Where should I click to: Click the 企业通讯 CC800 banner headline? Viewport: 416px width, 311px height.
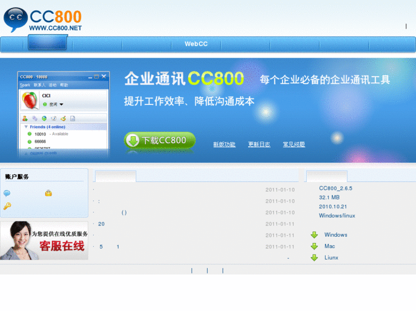click(x=184, y=79)
